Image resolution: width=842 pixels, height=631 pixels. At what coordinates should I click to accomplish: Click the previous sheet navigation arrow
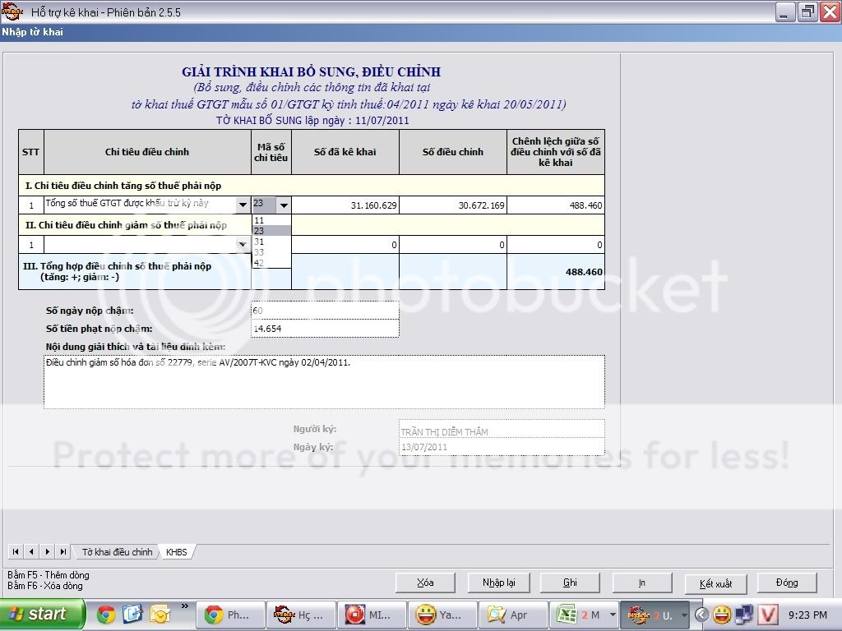[x=30, y=551]
